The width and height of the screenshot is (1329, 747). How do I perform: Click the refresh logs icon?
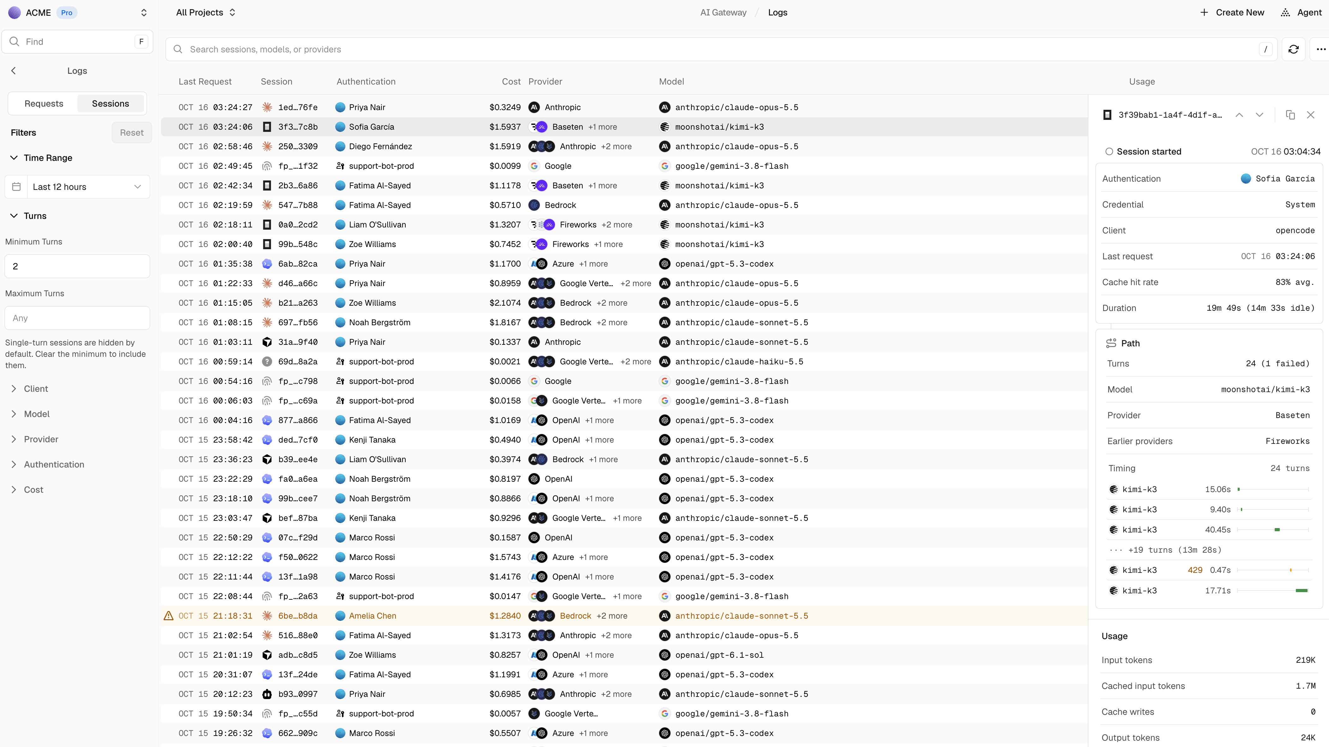click(x=1293, y=49)
